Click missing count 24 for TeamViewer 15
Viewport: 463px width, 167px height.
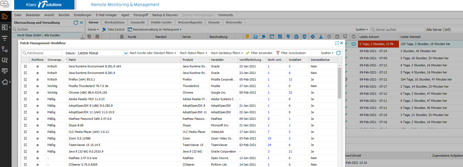point(269,145)
